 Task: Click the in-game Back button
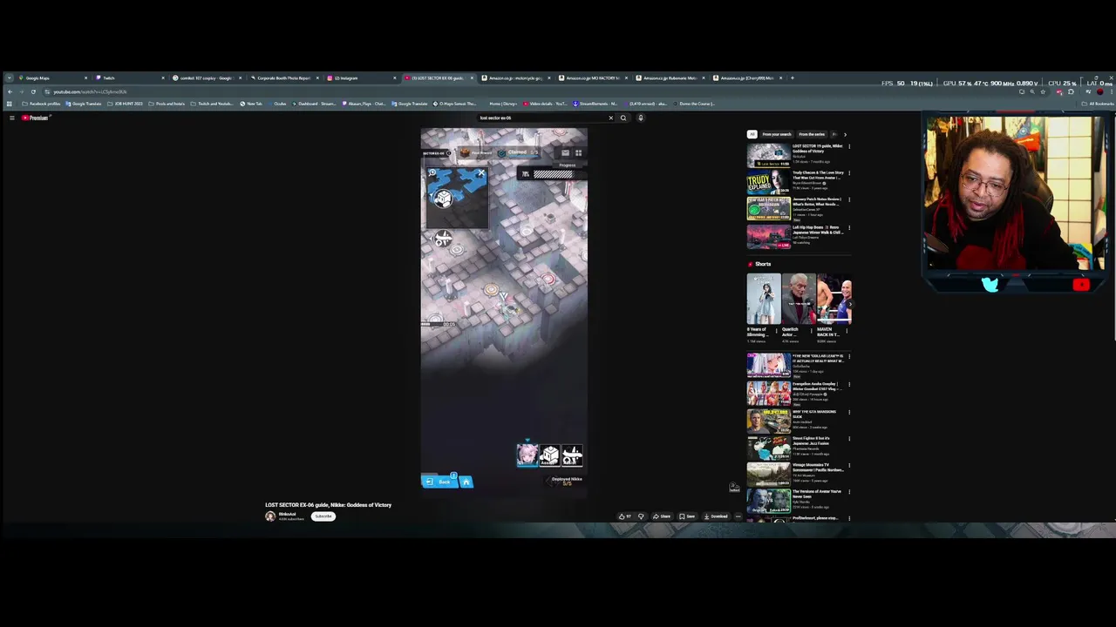coord(439,482)
